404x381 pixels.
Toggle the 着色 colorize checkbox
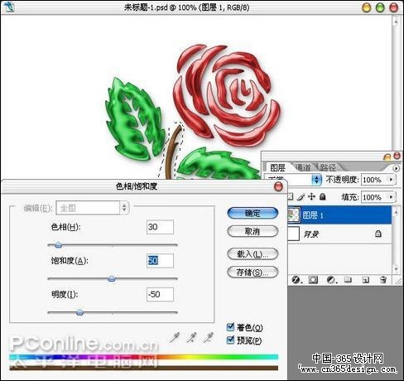[x=230, y=327]
